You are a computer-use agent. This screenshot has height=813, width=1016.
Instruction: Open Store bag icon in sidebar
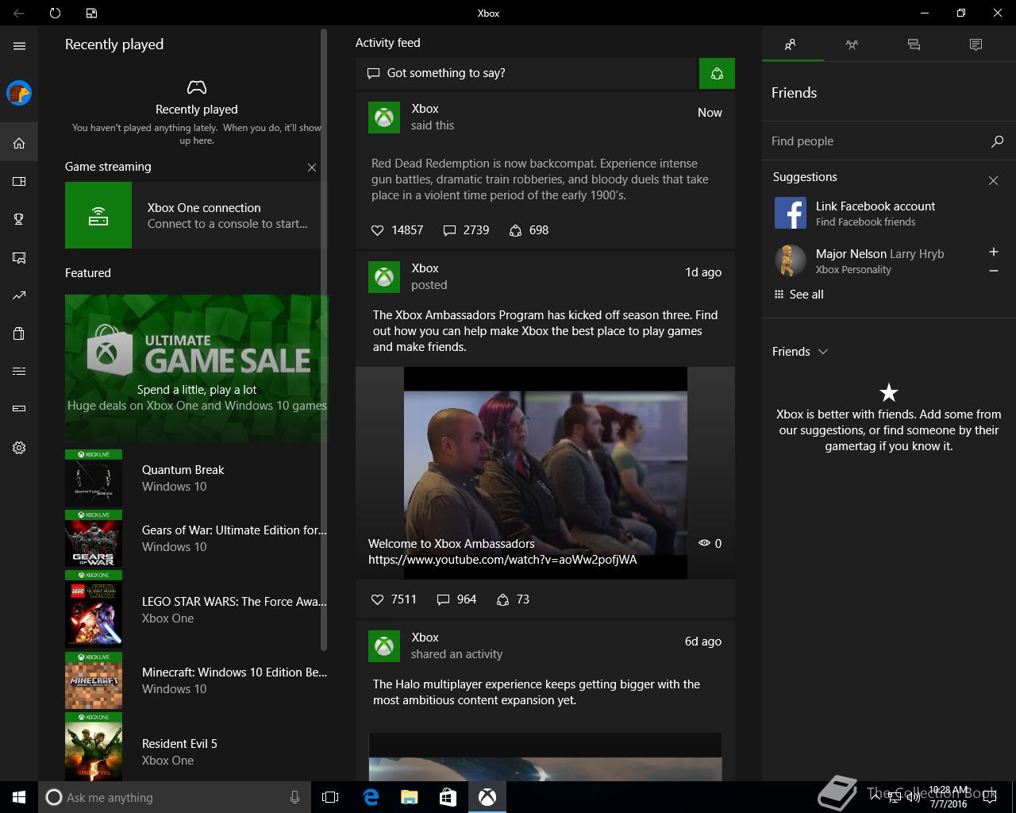click(19, 333)
